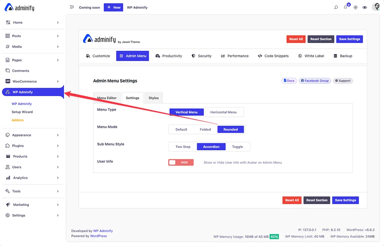Open the Addons submenu item
Screen dimensions: 384x246
(x=18, y=120)
